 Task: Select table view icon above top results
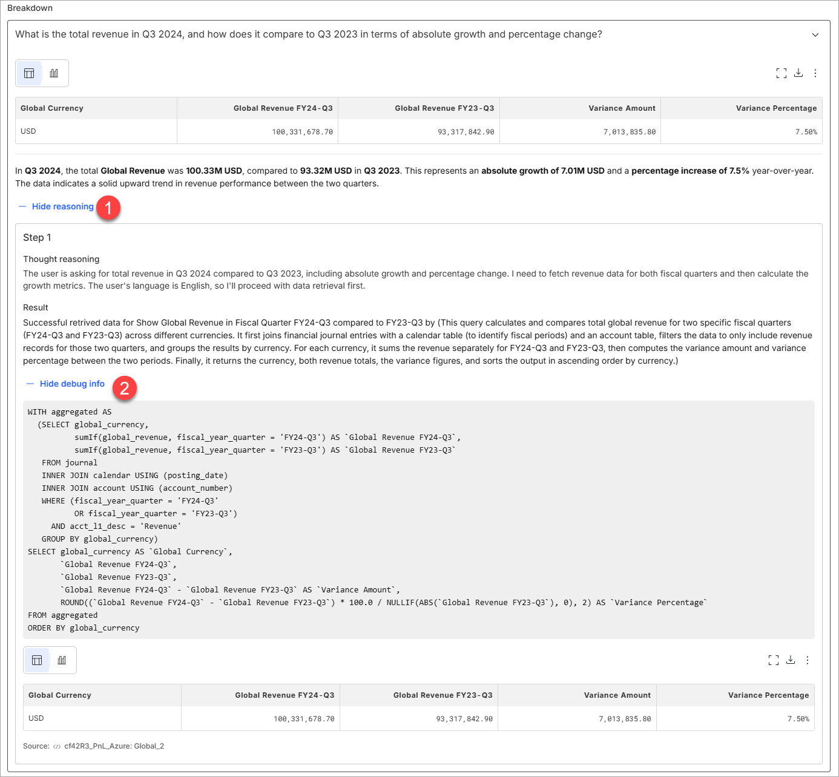point(29,73)
